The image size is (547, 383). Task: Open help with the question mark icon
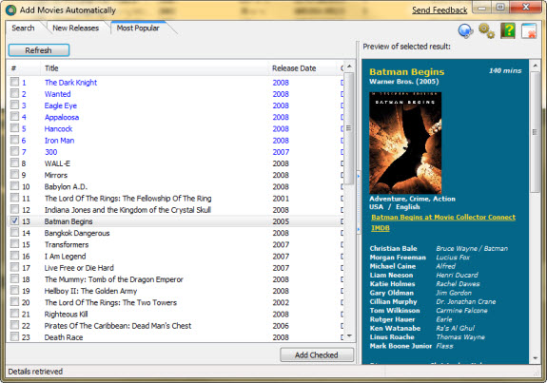coord(508,30)
